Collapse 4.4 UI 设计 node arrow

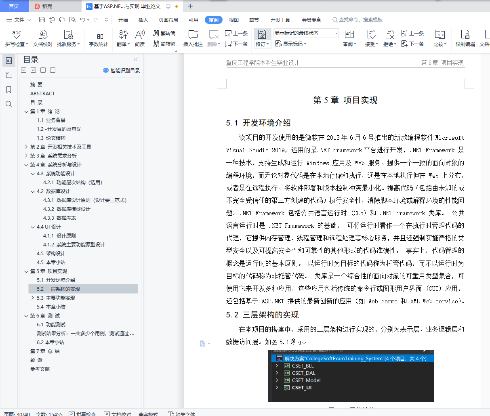tap(33, 227)
